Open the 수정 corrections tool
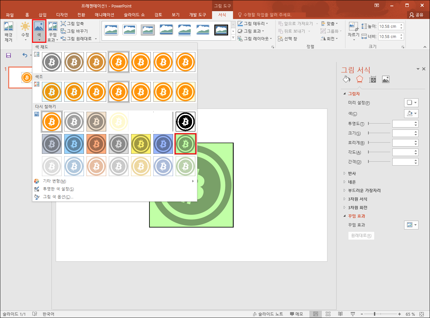This screenshot has height=318, width=430. pos(25,32)
